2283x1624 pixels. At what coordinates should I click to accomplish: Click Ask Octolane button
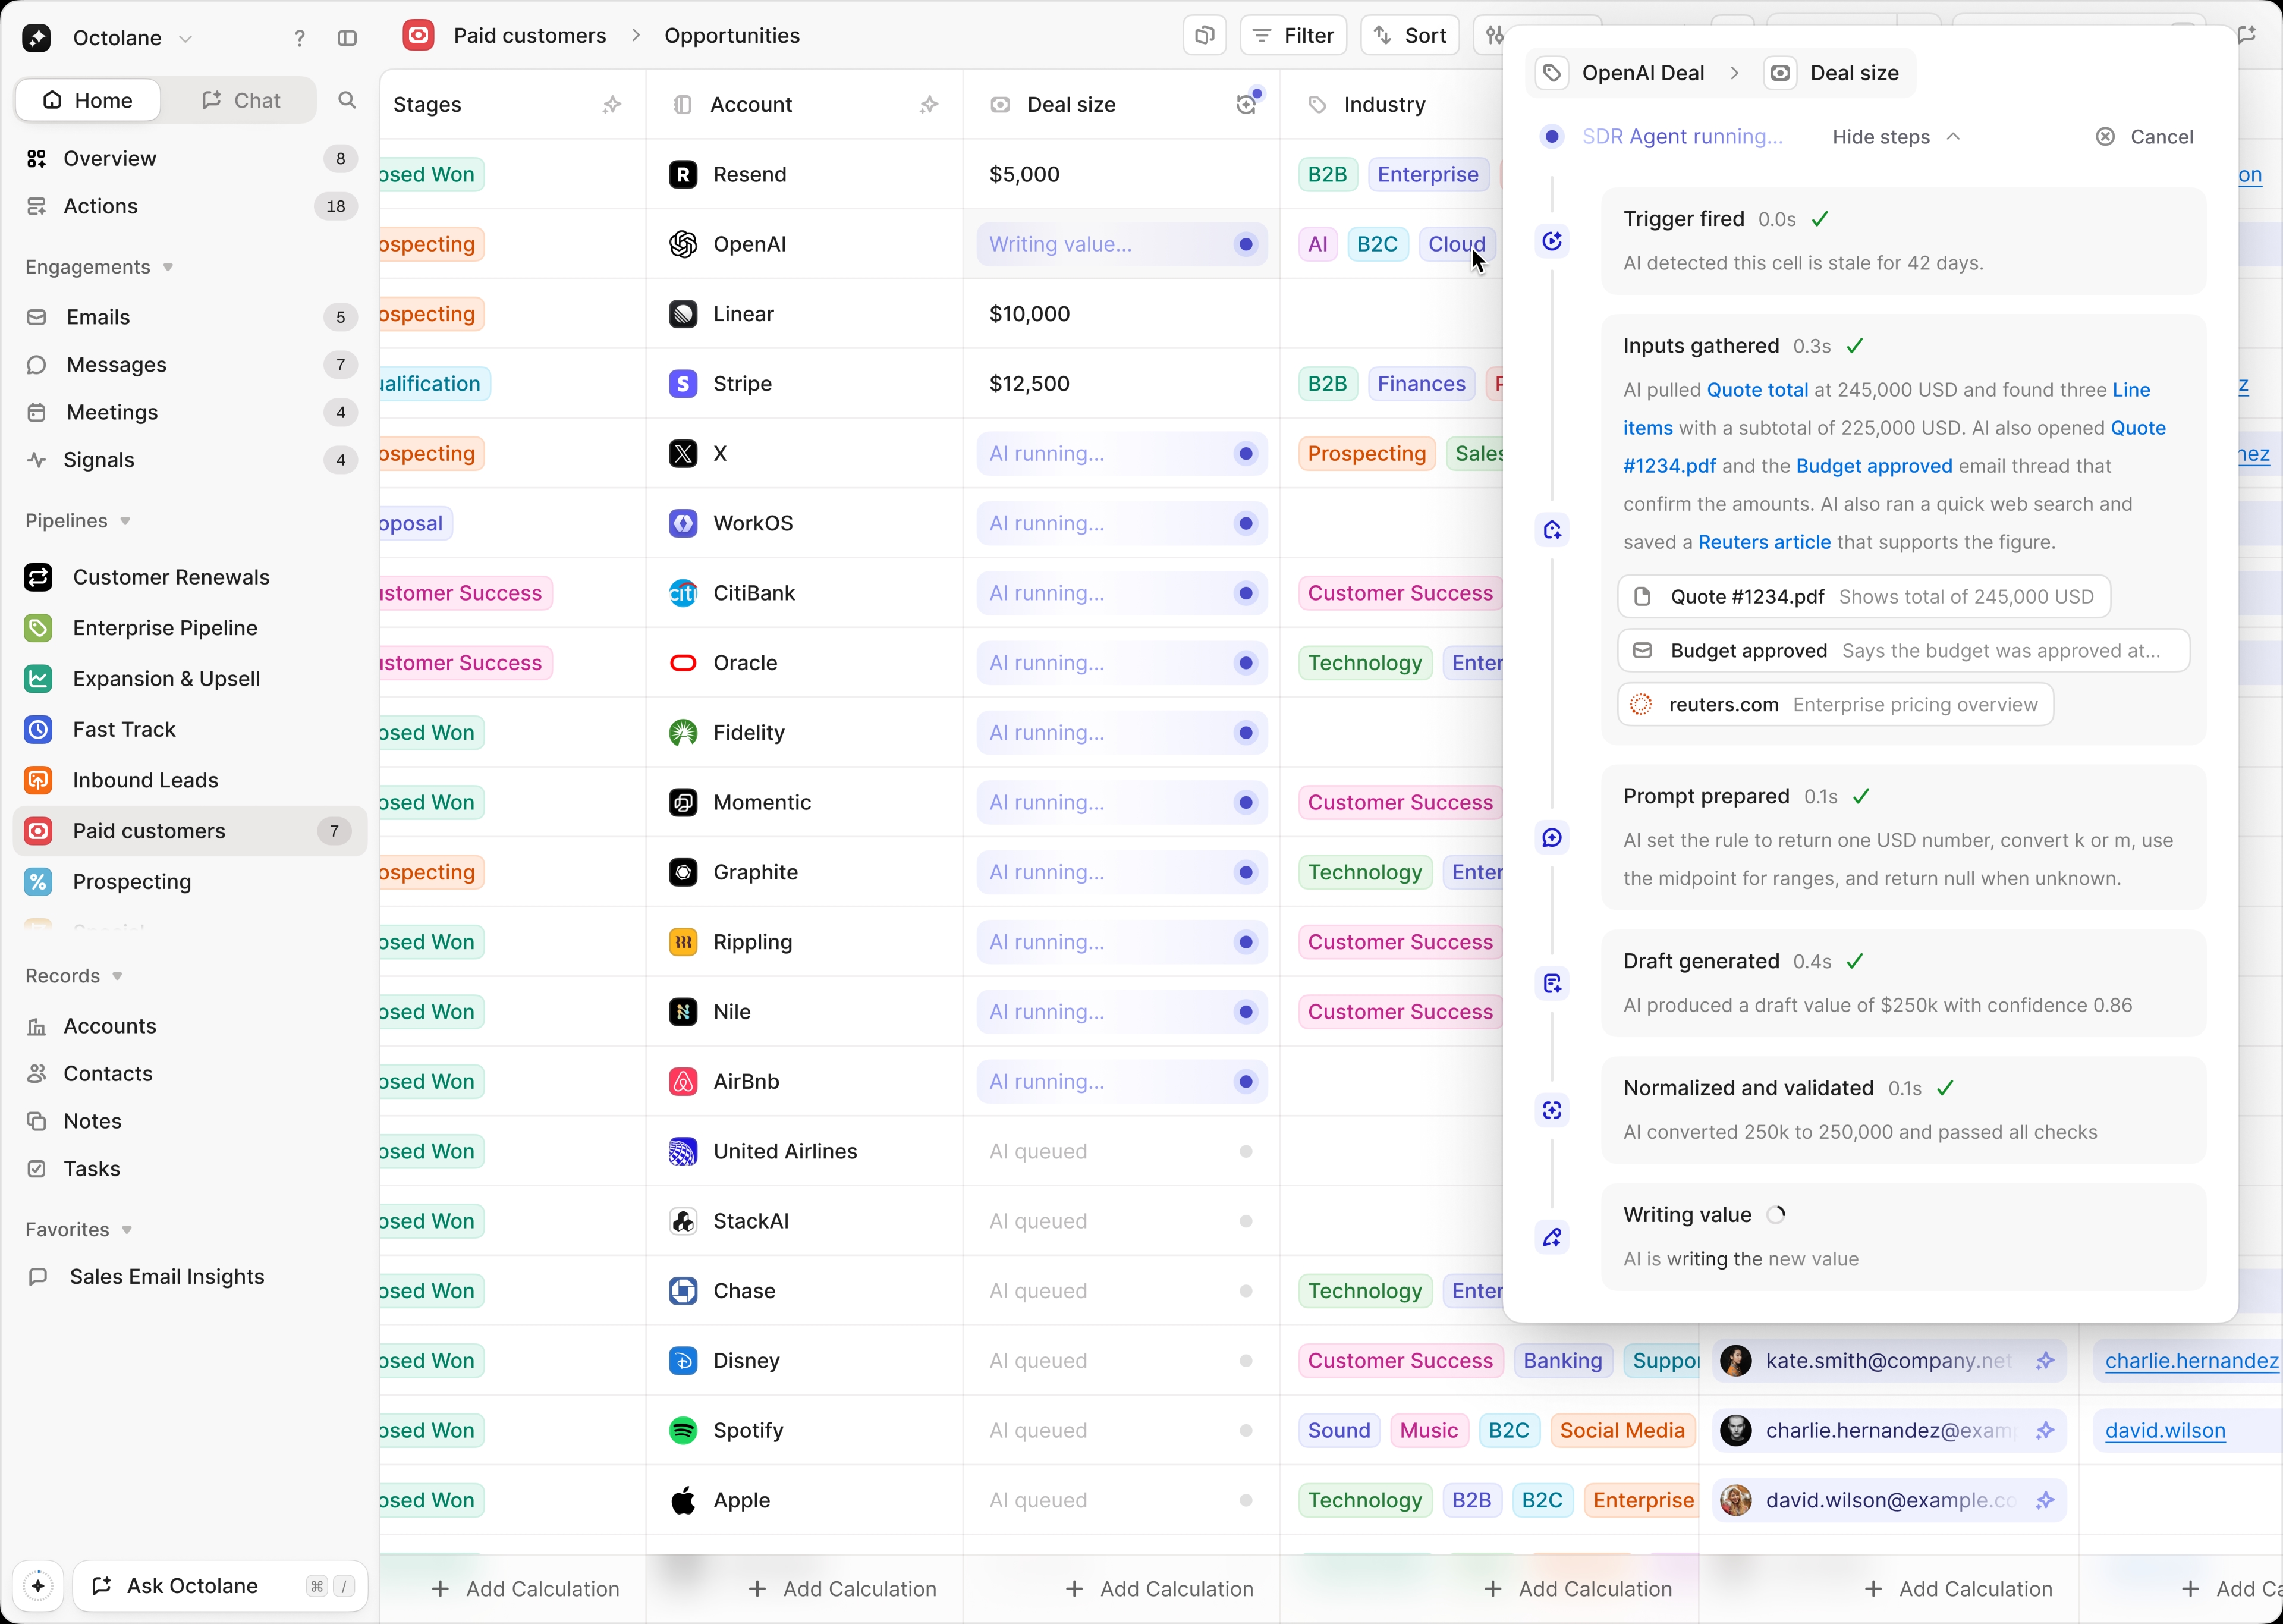(x=220, y=1586)
